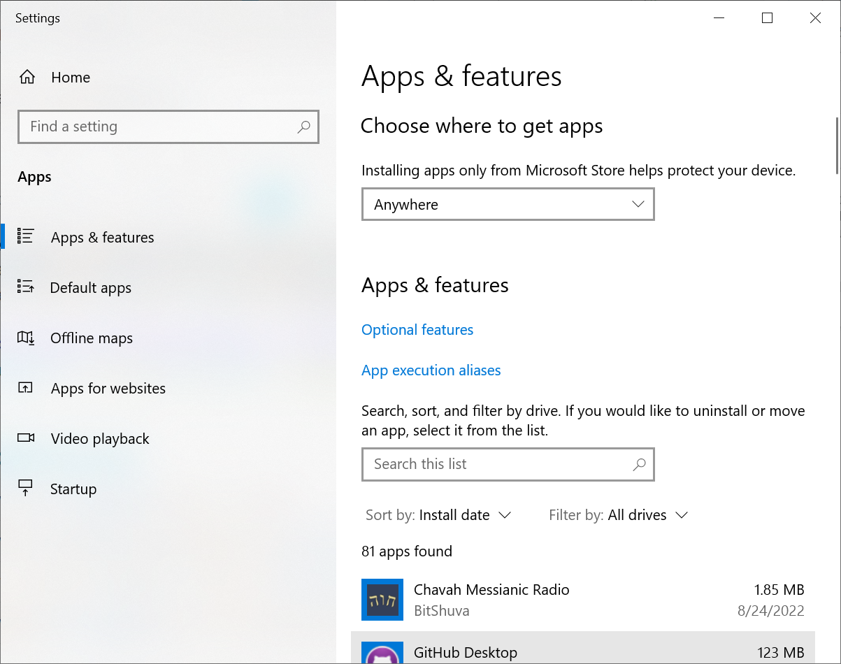841x664 pixels.
Task: Open the Offline maps page
Action: point(168,338)
